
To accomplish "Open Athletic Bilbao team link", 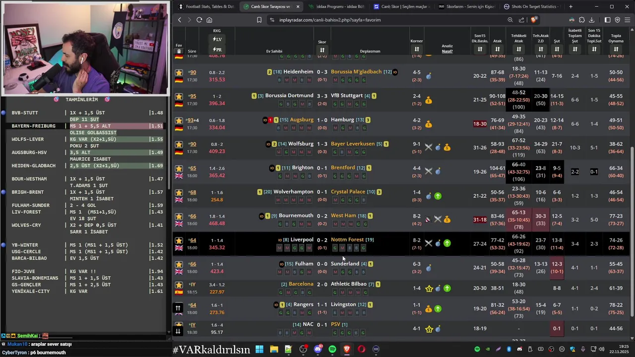I will (349, 284).
